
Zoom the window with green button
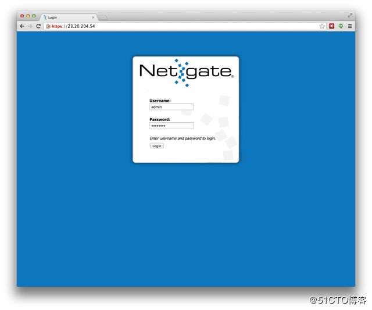pyautogui.click(x=34, y=16)
